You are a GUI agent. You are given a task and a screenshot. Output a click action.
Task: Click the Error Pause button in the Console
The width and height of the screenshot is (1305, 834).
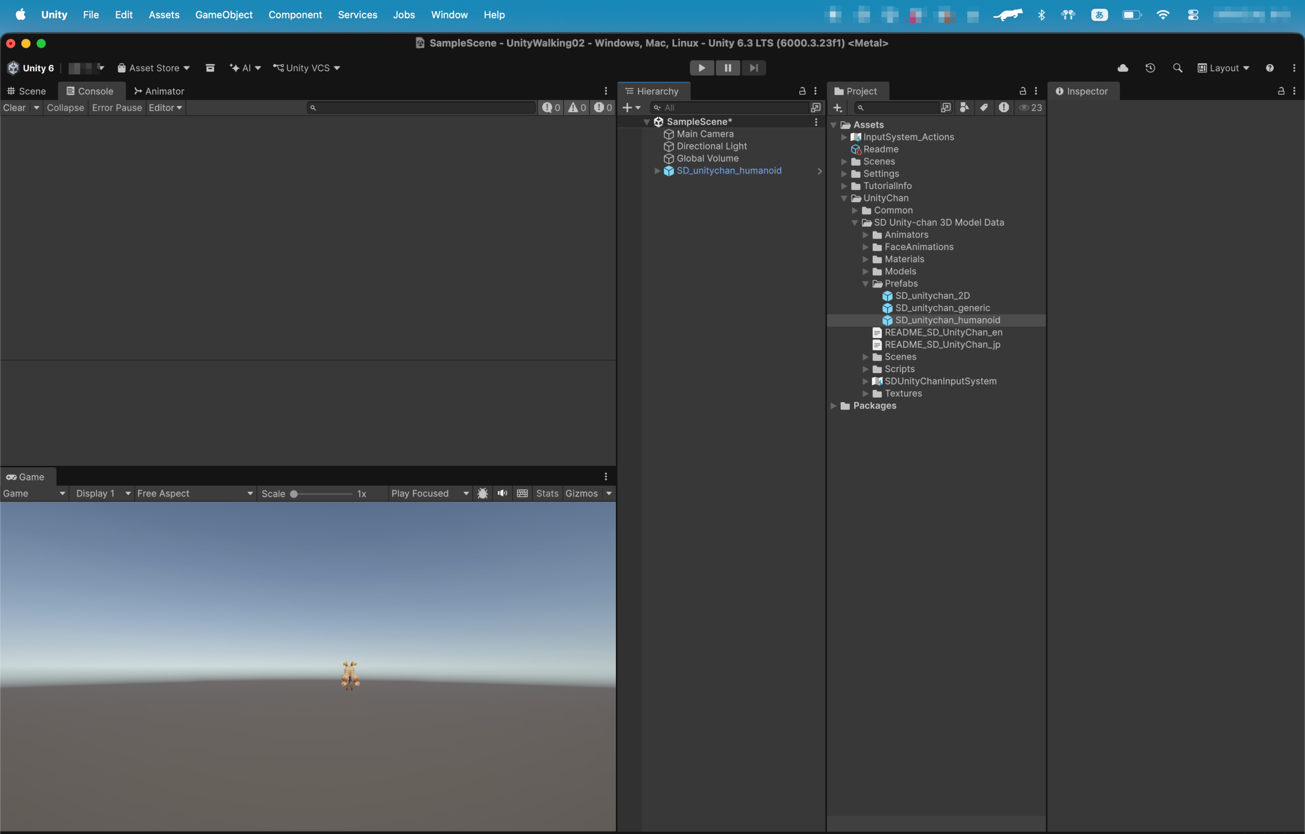click(x=117, y=107)
